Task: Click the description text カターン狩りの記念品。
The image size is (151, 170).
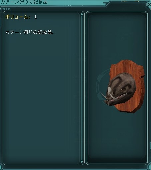Action: (30, 32)
